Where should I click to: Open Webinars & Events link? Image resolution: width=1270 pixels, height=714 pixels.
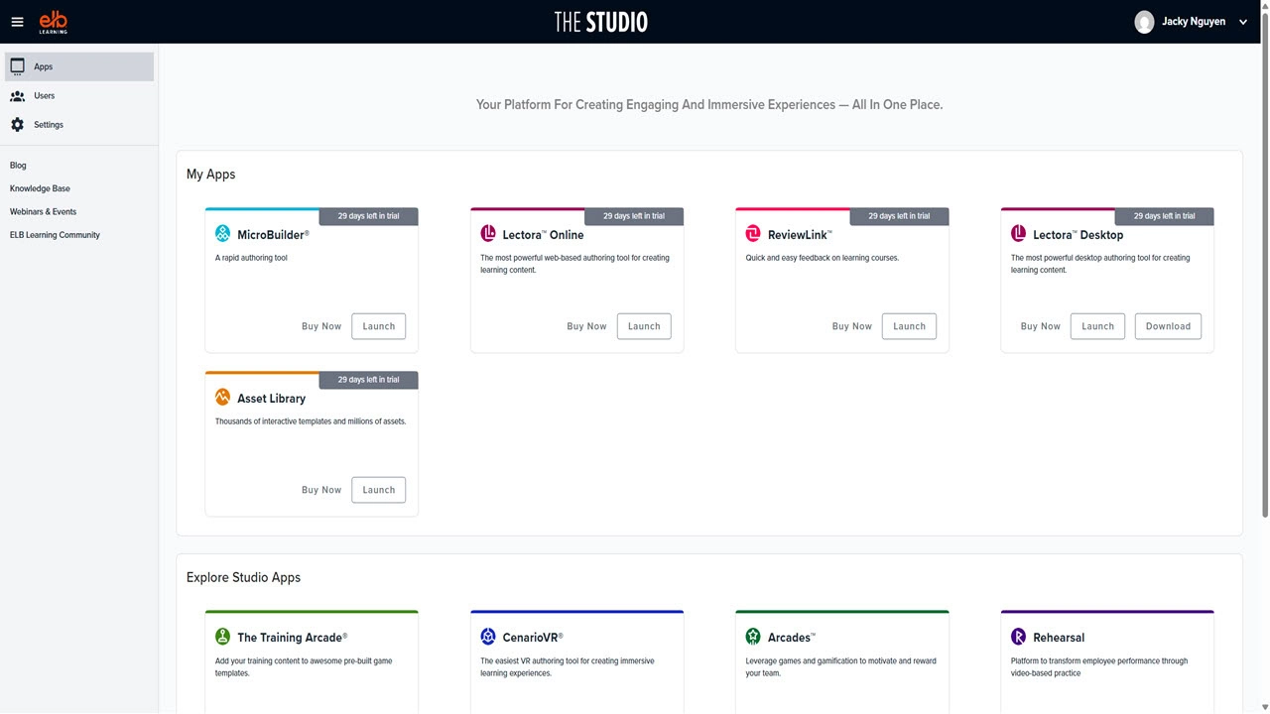pyautogui.click(x=43, y=212)
